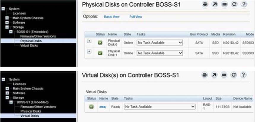Refresh the Virtual Disks page

[234, 75]
